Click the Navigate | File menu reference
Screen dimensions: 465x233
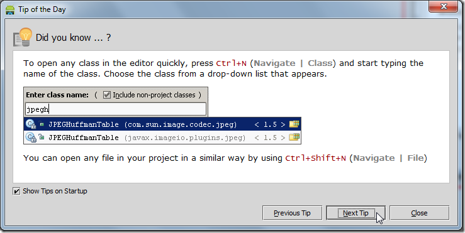388,158
